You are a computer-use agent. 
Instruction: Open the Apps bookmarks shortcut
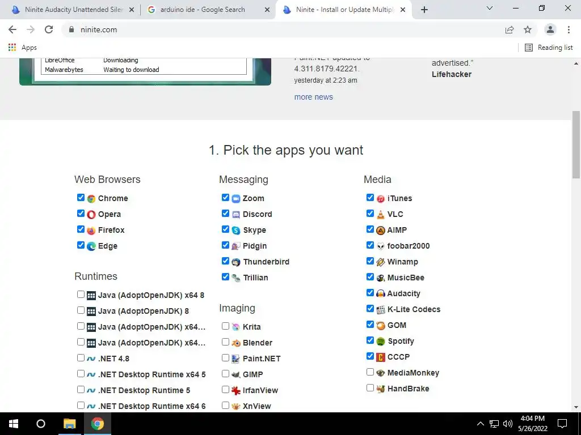[23, 48]
